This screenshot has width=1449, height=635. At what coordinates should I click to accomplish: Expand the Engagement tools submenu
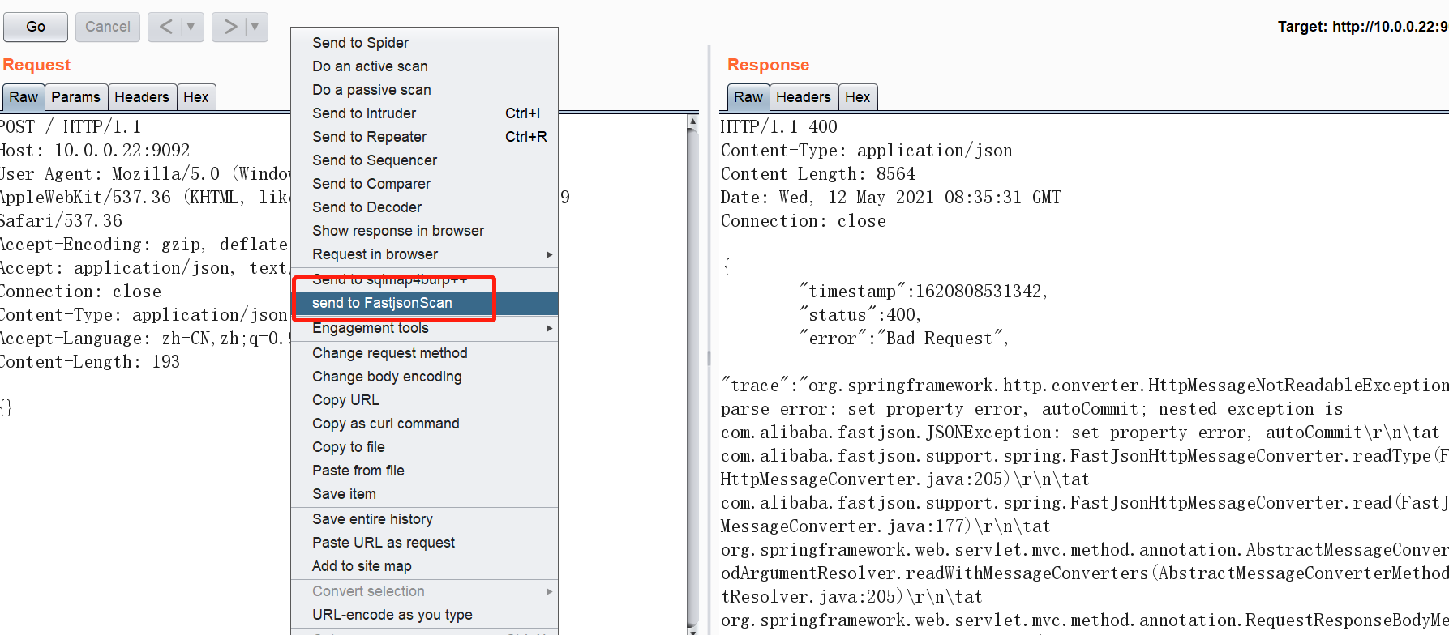click(x=424, y=328)
